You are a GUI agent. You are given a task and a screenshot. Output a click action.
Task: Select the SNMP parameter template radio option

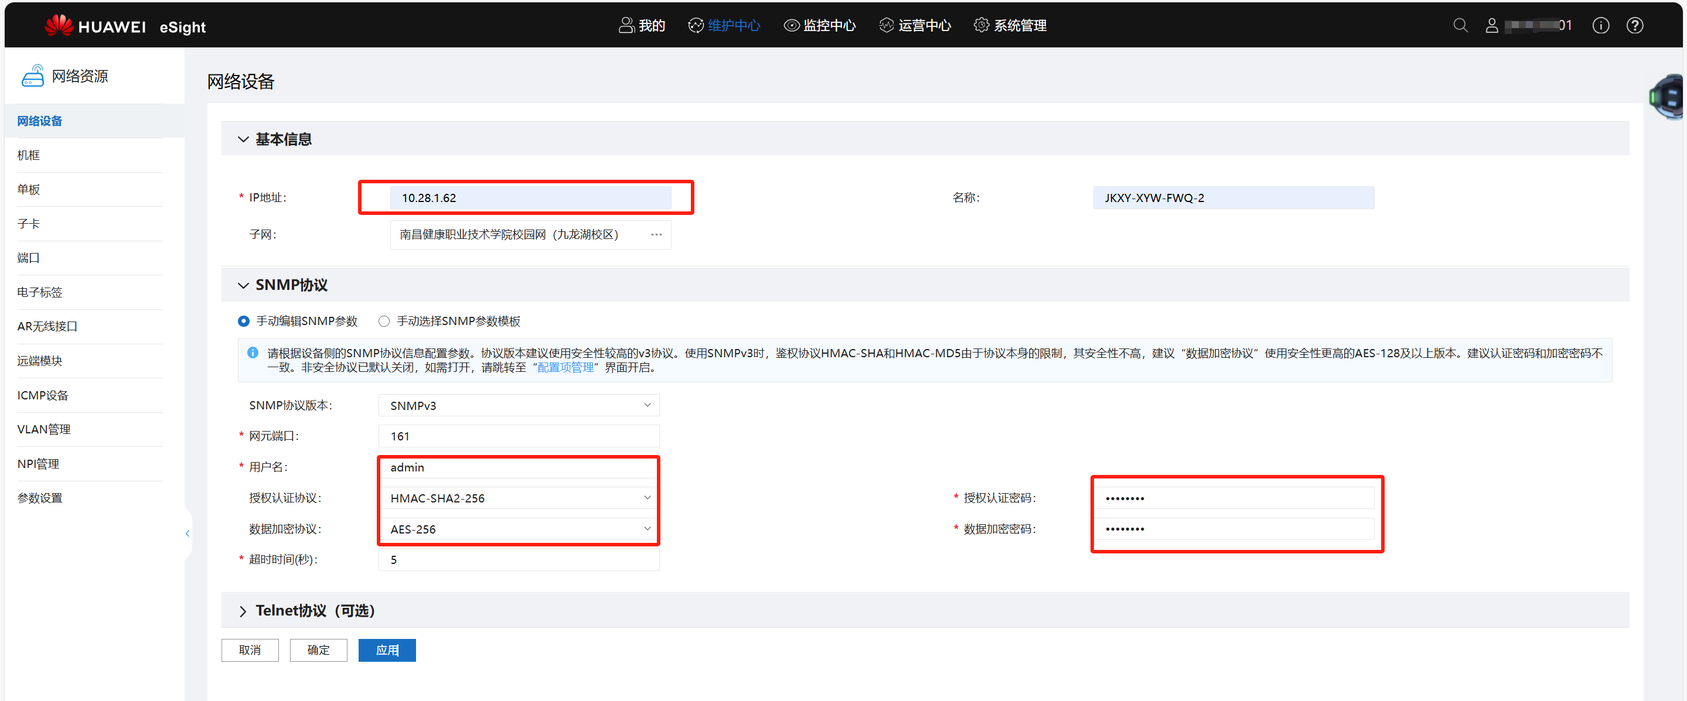(x=384, y=321)
